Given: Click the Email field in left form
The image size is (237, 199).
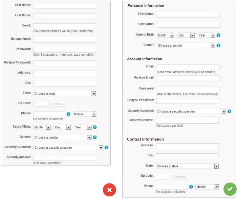Looking at the screenshot, I should pyautogui.click(x=65, y=26).
